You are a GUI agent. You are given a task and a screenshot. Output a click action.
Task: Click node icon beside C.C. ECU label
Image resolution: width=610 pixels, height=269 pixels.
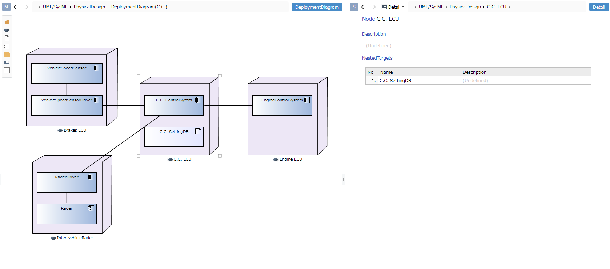pos(170,160)
